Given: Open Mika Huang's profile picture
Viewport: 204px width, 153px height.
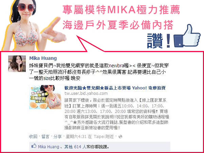Looking at the screenshot, I should pos(17,64).
